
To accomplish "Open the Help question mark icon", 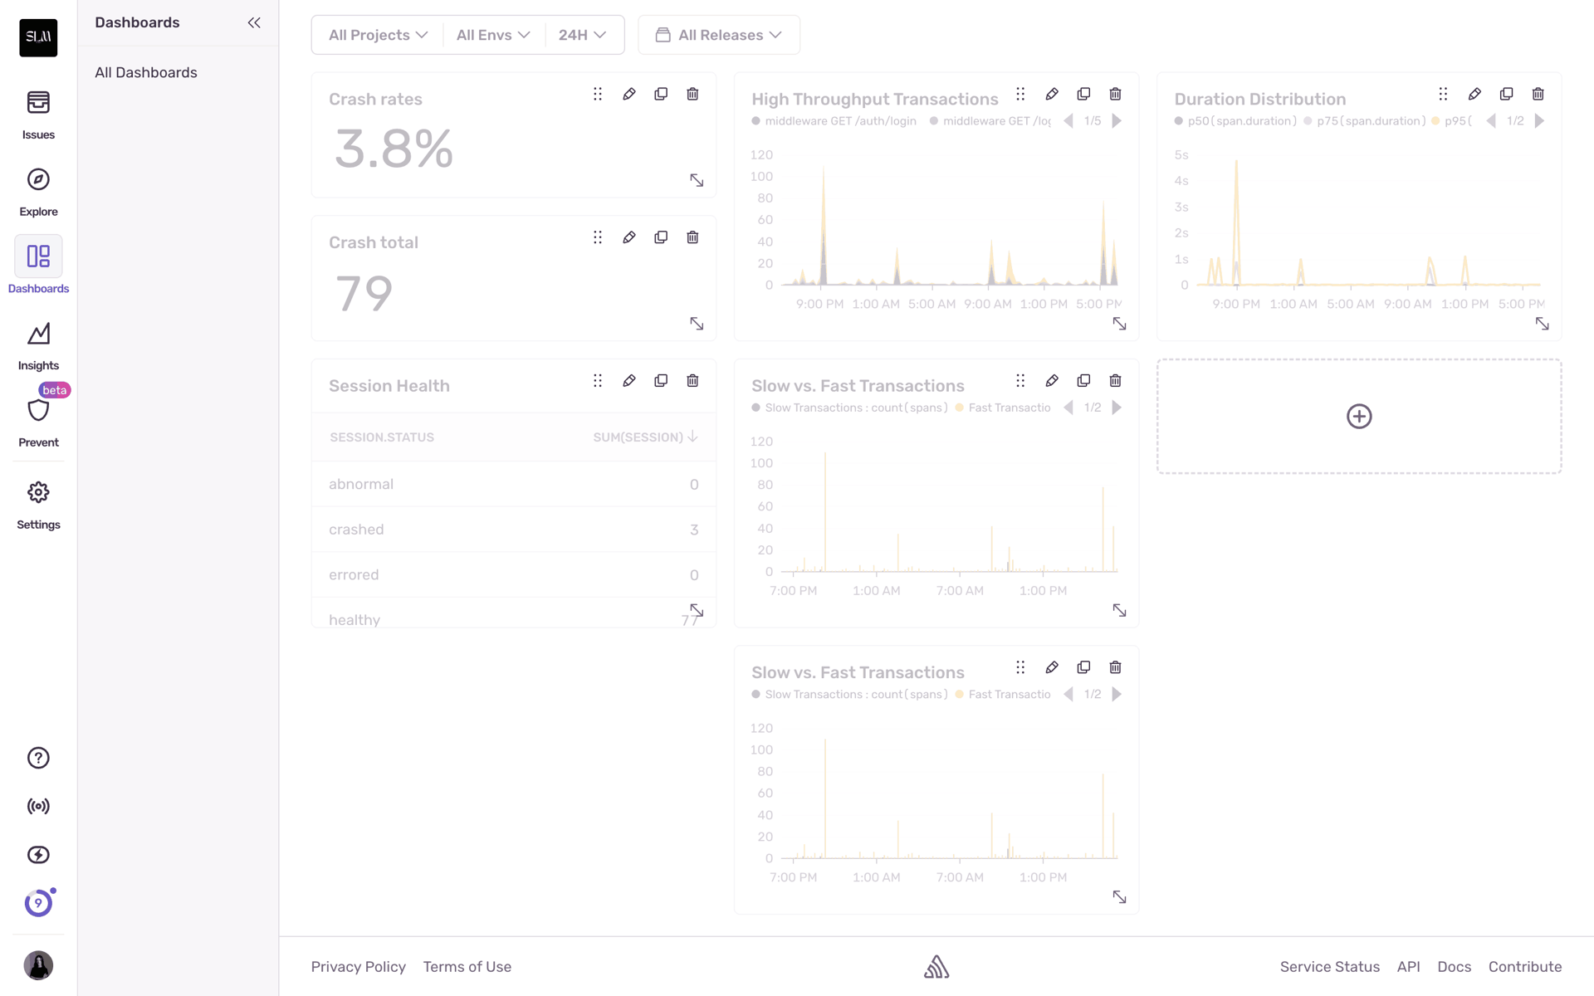I will [x=38, y=758].
